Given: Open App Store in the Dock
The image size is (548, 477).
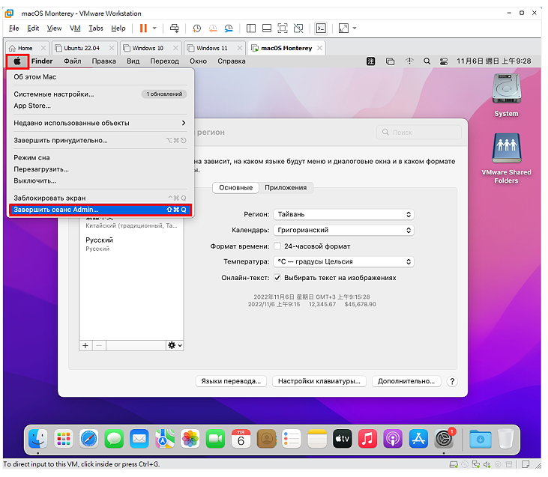Looking at the screenshot, I should [x=418, y=438].
